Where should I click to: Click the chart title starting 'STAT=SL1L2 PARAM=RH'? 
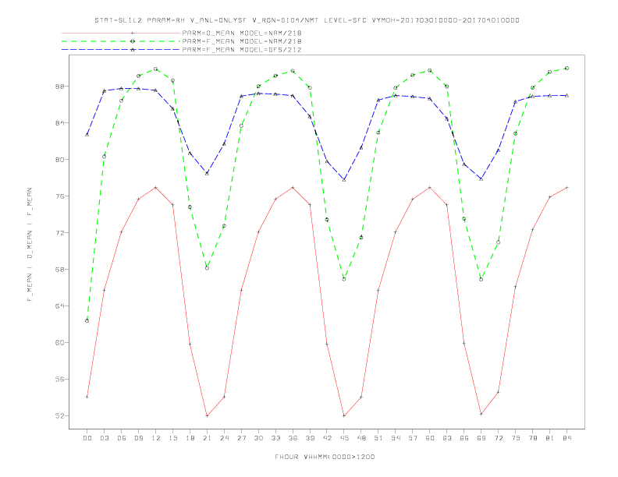(307, 20)
